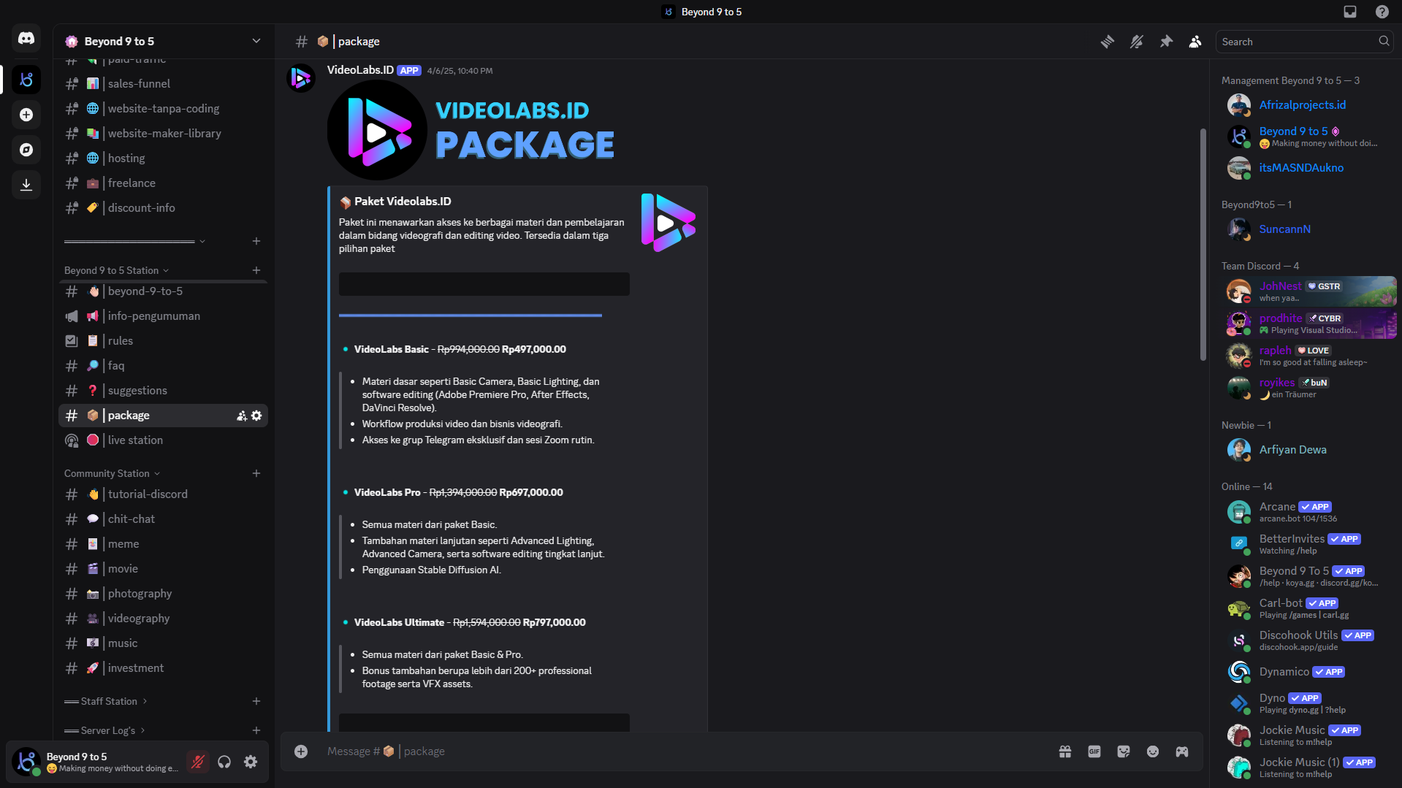Open the GIF picker
This screenshot has width=1402, height=788.
[1094, 751]
